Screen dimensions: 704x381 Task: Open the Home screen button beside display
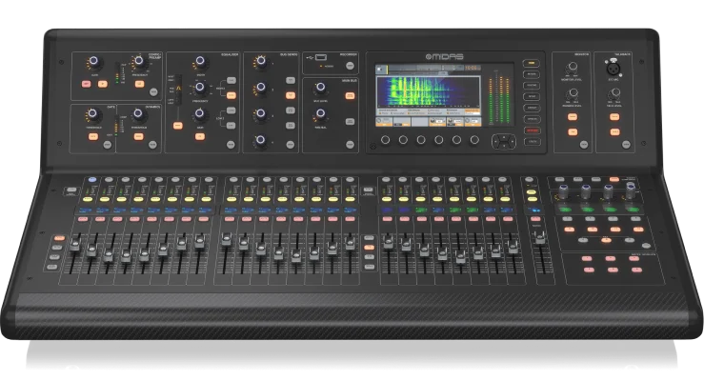click(532, 64)
